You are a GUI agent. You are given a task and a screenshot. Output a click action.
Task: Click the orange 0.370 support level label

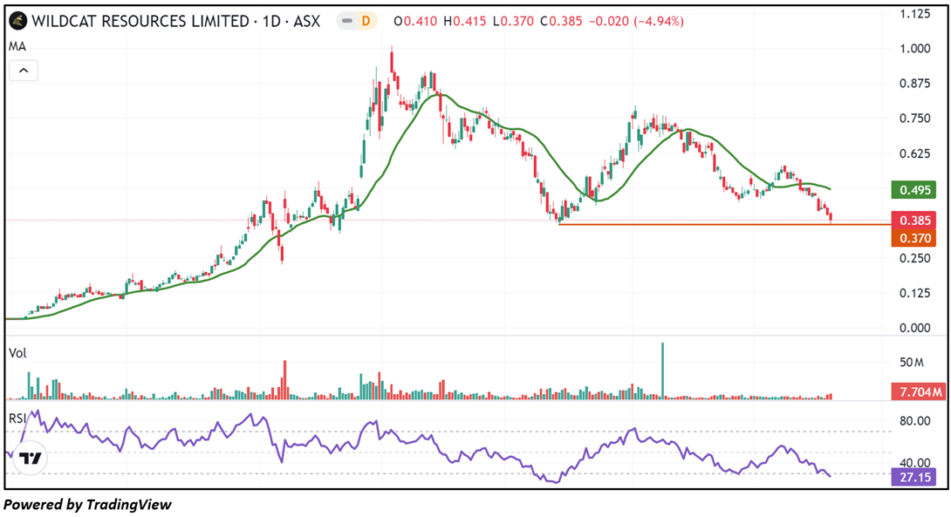[914, 238]
